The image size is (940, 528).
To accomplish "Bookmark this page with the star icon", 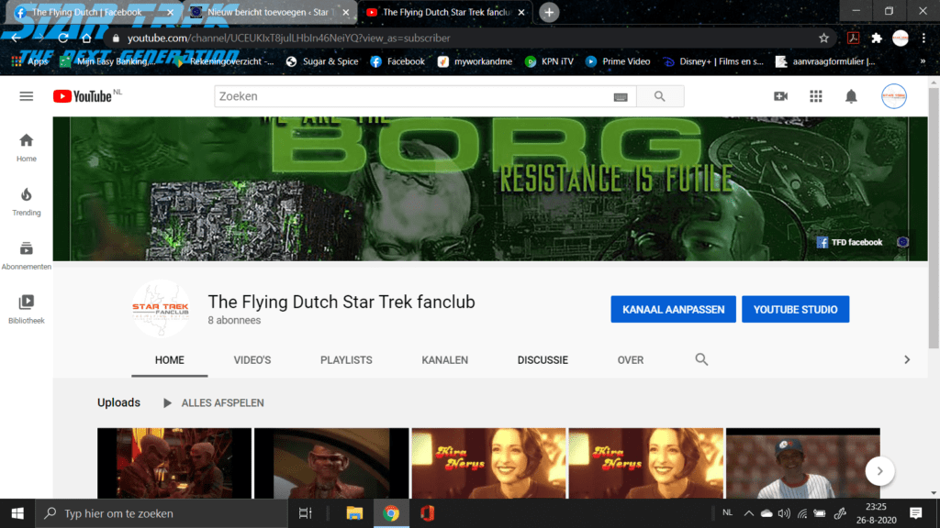I will (x=823, y=38).
